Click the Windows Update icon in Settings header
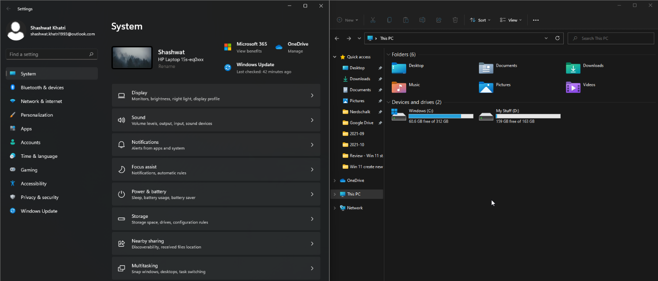 click(228, 68)
